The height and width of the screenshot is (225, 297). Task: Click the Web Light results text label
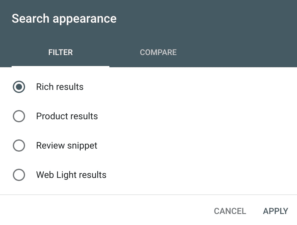71,175
